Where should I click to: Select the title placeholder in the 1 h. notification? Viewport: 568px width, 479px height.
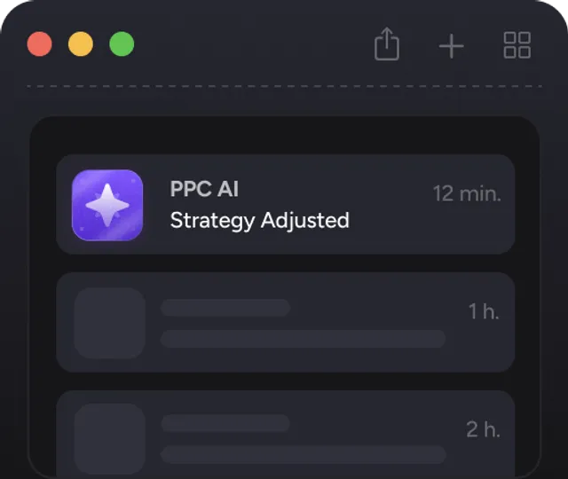(225, 308)
